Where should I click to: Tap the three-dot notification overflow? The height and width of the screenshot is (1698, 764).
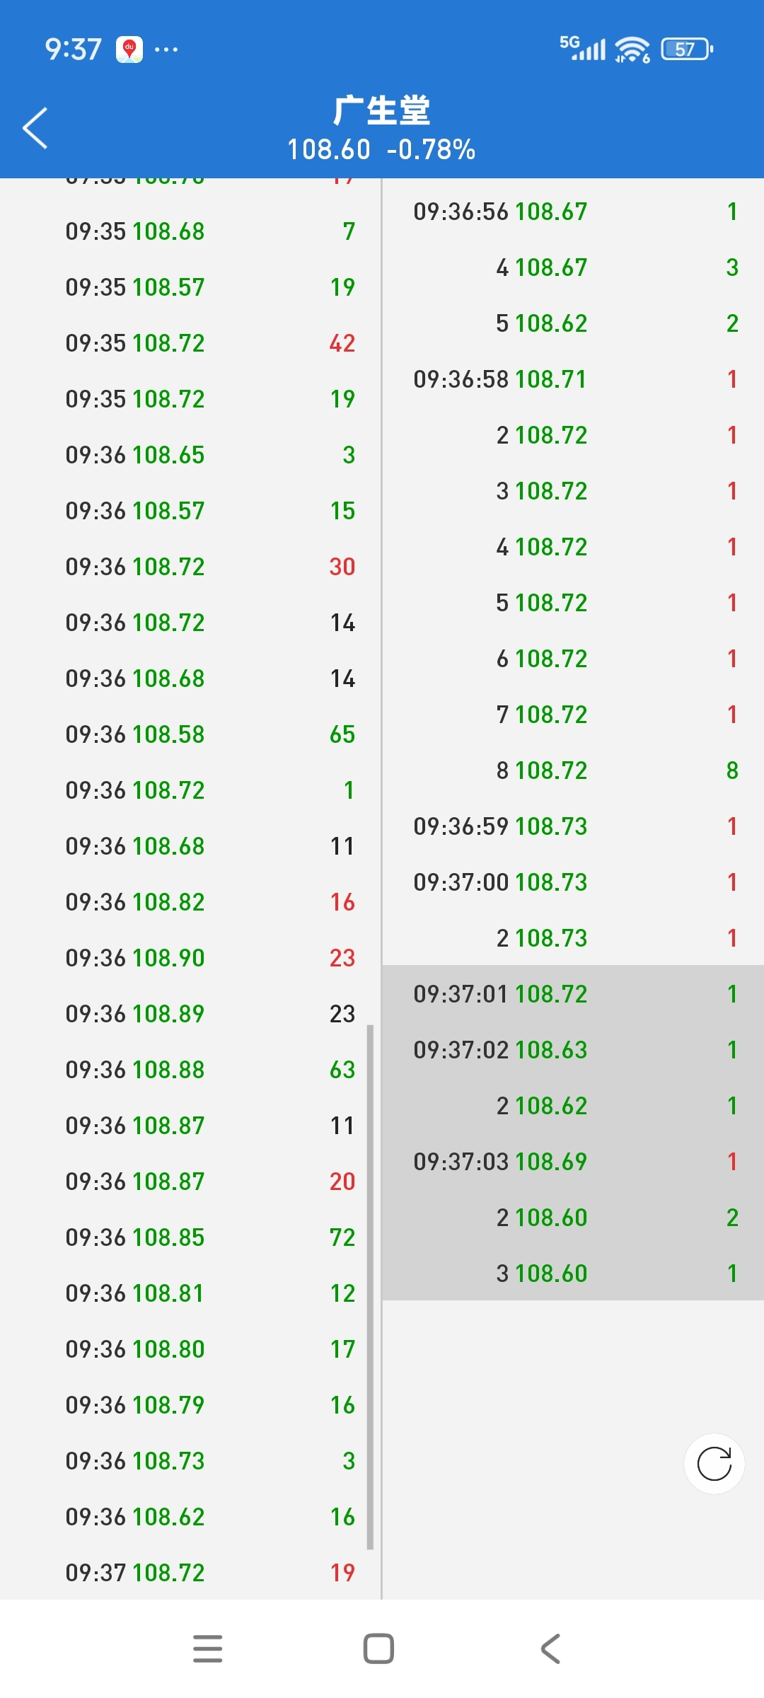click(x=166, y=49)
